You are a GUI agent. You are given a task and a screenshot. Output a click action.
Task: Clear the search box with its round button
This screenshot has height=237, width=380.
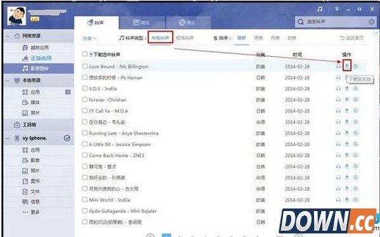[371, 22]
